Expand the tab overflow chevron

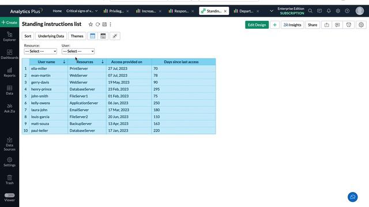tap(272, 11)
